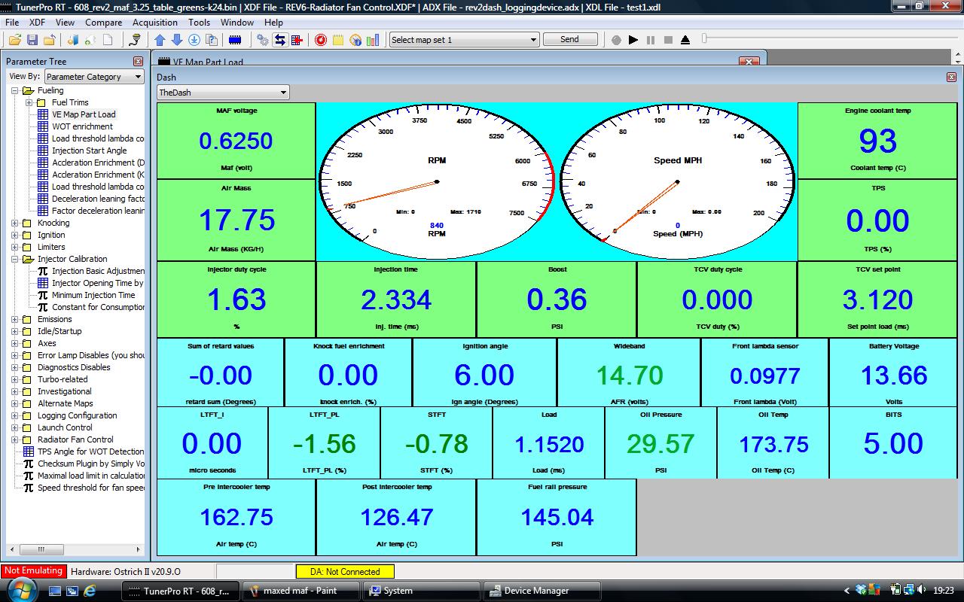
Task: Open the Parameter Category view dropdown
Action: coord(94,77)
